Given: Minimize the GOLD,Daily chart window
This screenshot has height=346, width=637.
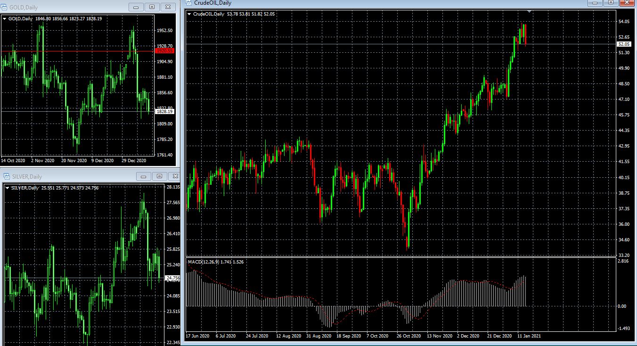Looking at the screenshot, I should (137, 7).
